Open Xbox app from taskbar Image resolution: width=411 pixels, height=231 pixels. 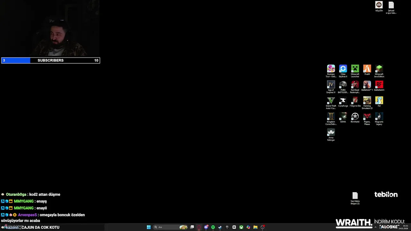point(241,227)
